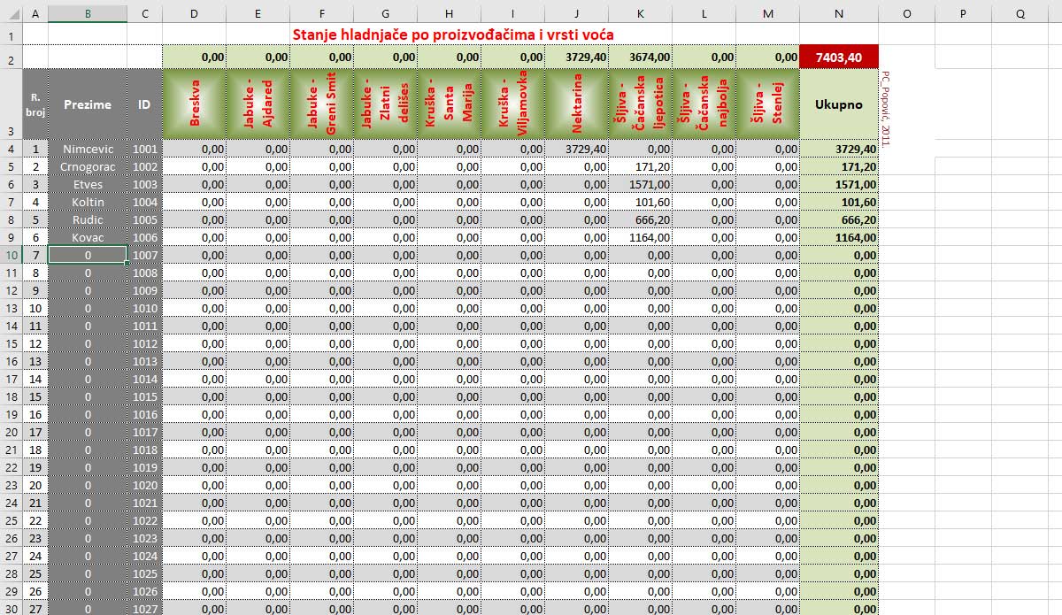Click the 1571,00 value in Etves' Ukupno cell

838,184
